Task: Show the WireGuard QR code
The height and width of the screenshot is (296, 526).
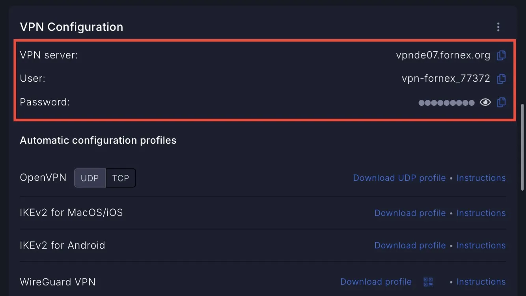Action: (428, 282)
